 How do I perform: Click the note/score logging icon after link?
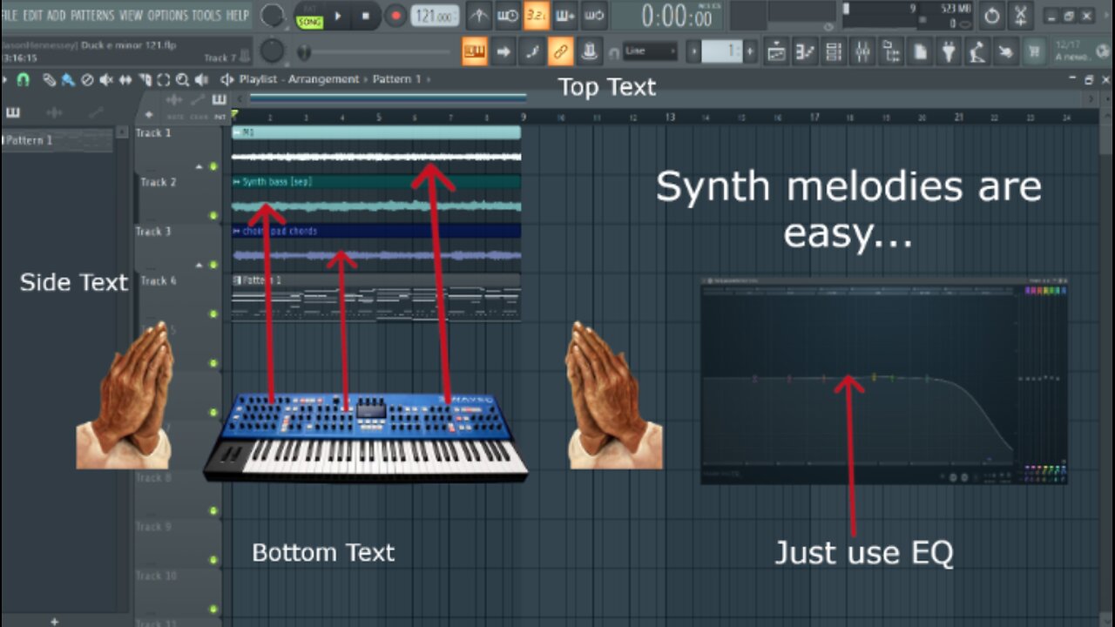click(x=590, y=52)
